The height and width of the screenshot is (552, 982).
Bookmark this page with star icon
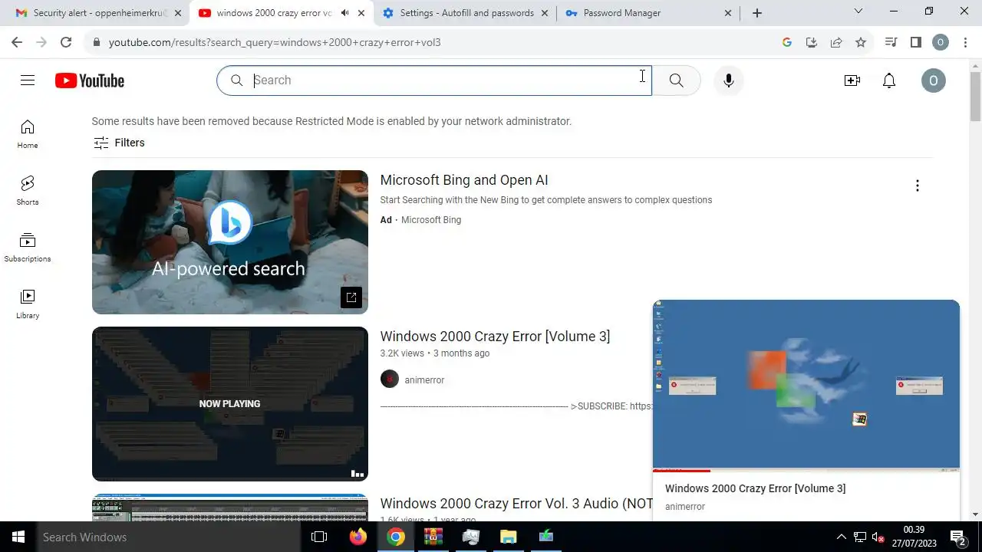(x=861, y=42)
